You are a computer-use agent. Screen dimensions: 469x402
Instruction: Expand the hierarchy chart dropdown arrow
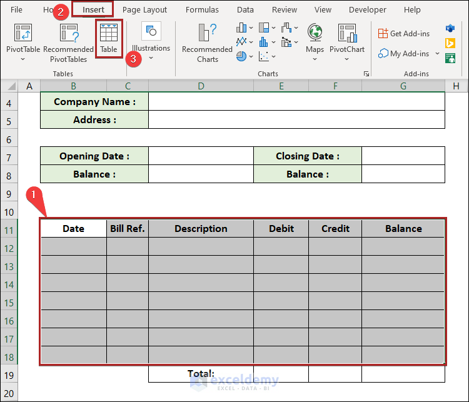pyautogui.click(x=273, y=28)
